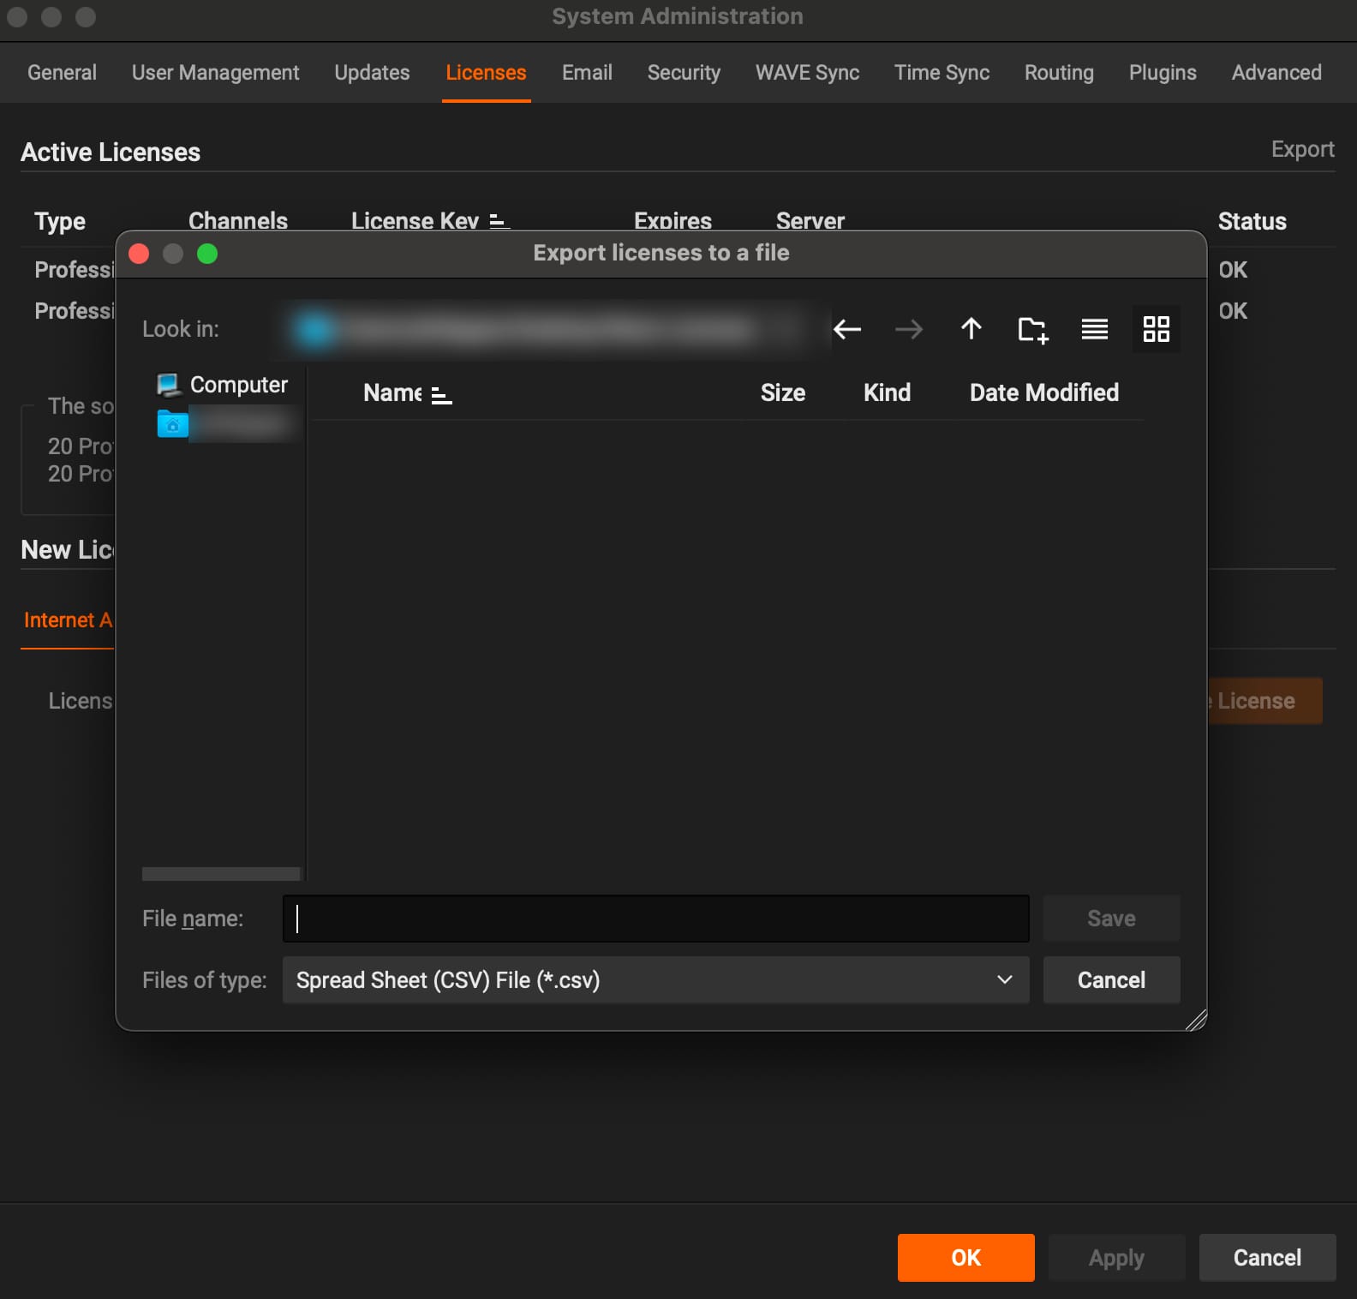Select the Advanced tab
This screenshot has width=1357, height=1299.
(1276, 73)
